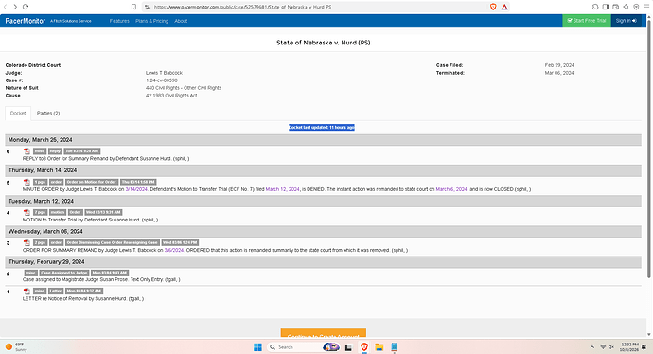Click the Sign In button
653x354 pixels.
tap(626, 21)
